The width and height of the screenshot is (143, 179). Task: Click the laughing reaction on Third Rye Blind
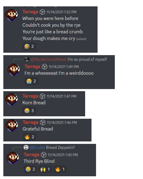30,169
